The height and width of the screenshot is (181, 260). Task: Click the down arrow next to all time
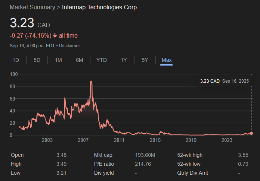(x=55, y=35)
